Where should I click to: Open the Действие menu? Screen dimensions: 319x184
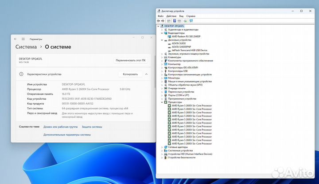click(171, 16)
